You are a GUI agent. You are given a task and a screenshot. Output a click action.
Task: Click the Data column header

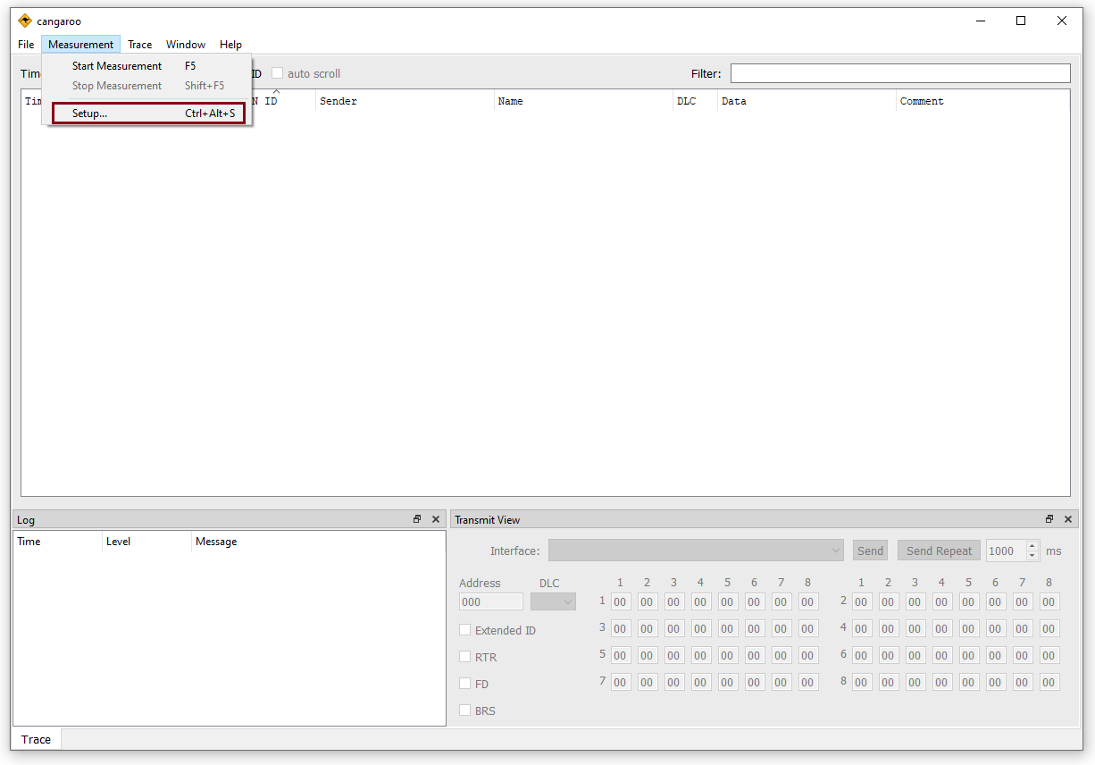tap(807, 101)
